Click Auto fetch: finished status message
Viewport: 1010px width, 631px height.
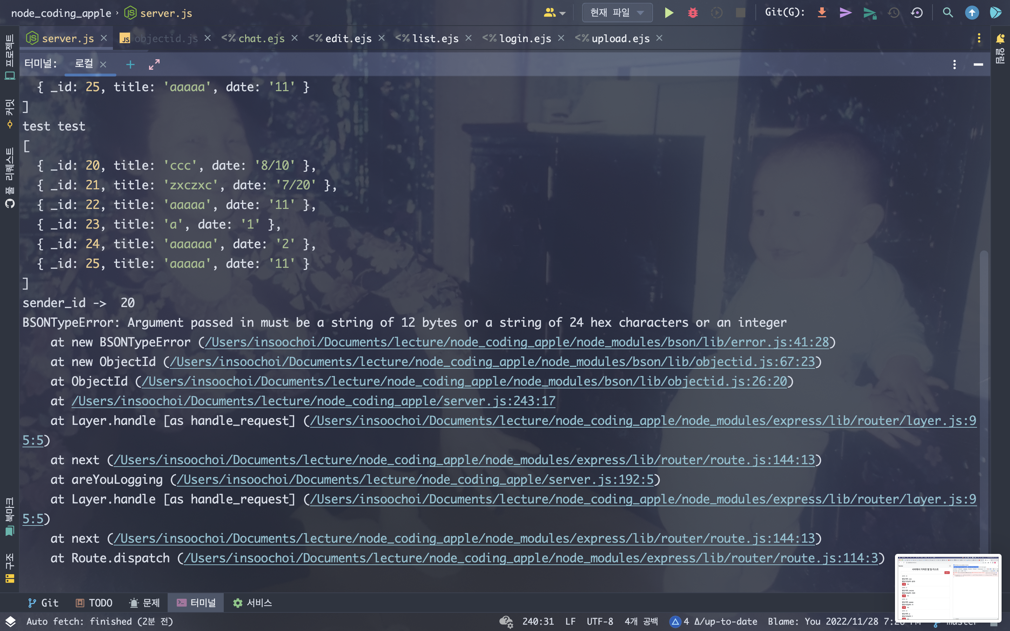[100, 622]
